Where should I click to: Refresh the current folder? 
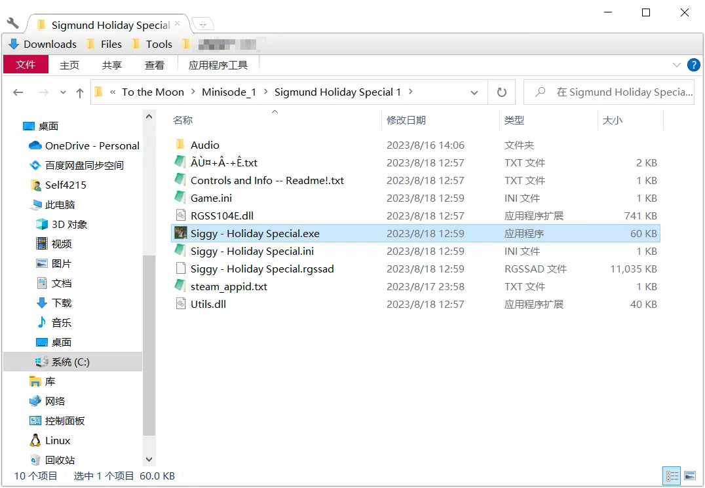click(502, 92)
